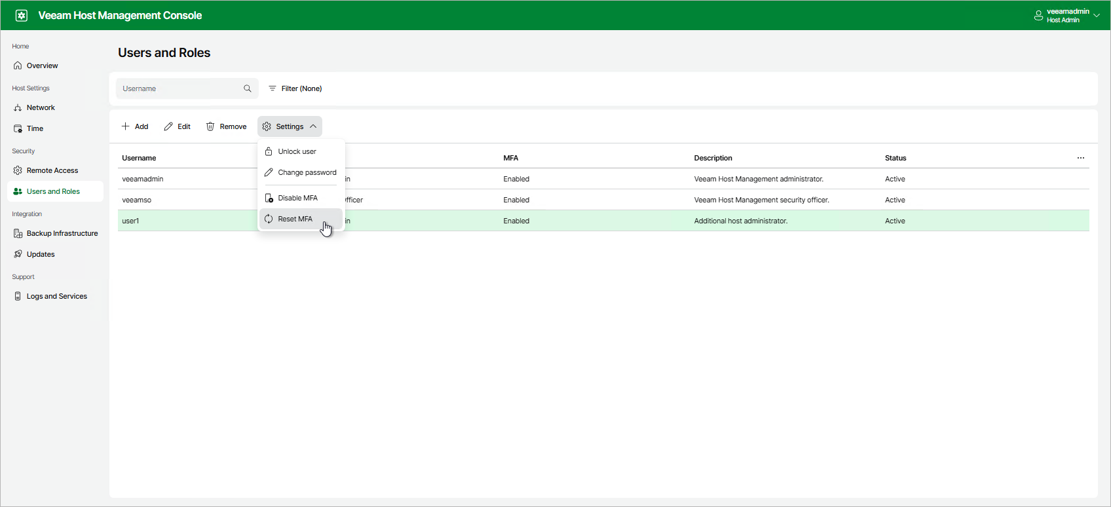Click 'Veeam Host Management security officer.' description
This screenshot has width=1111, height=507.
point(762,200)
